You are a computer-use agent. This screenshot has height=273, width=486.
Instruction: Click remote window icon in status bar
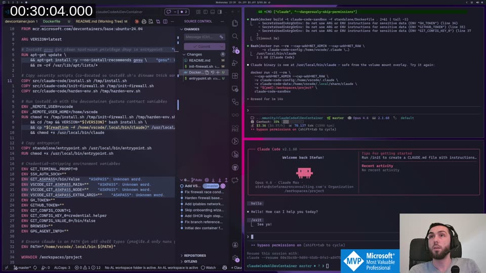click(x=7, y=267)
